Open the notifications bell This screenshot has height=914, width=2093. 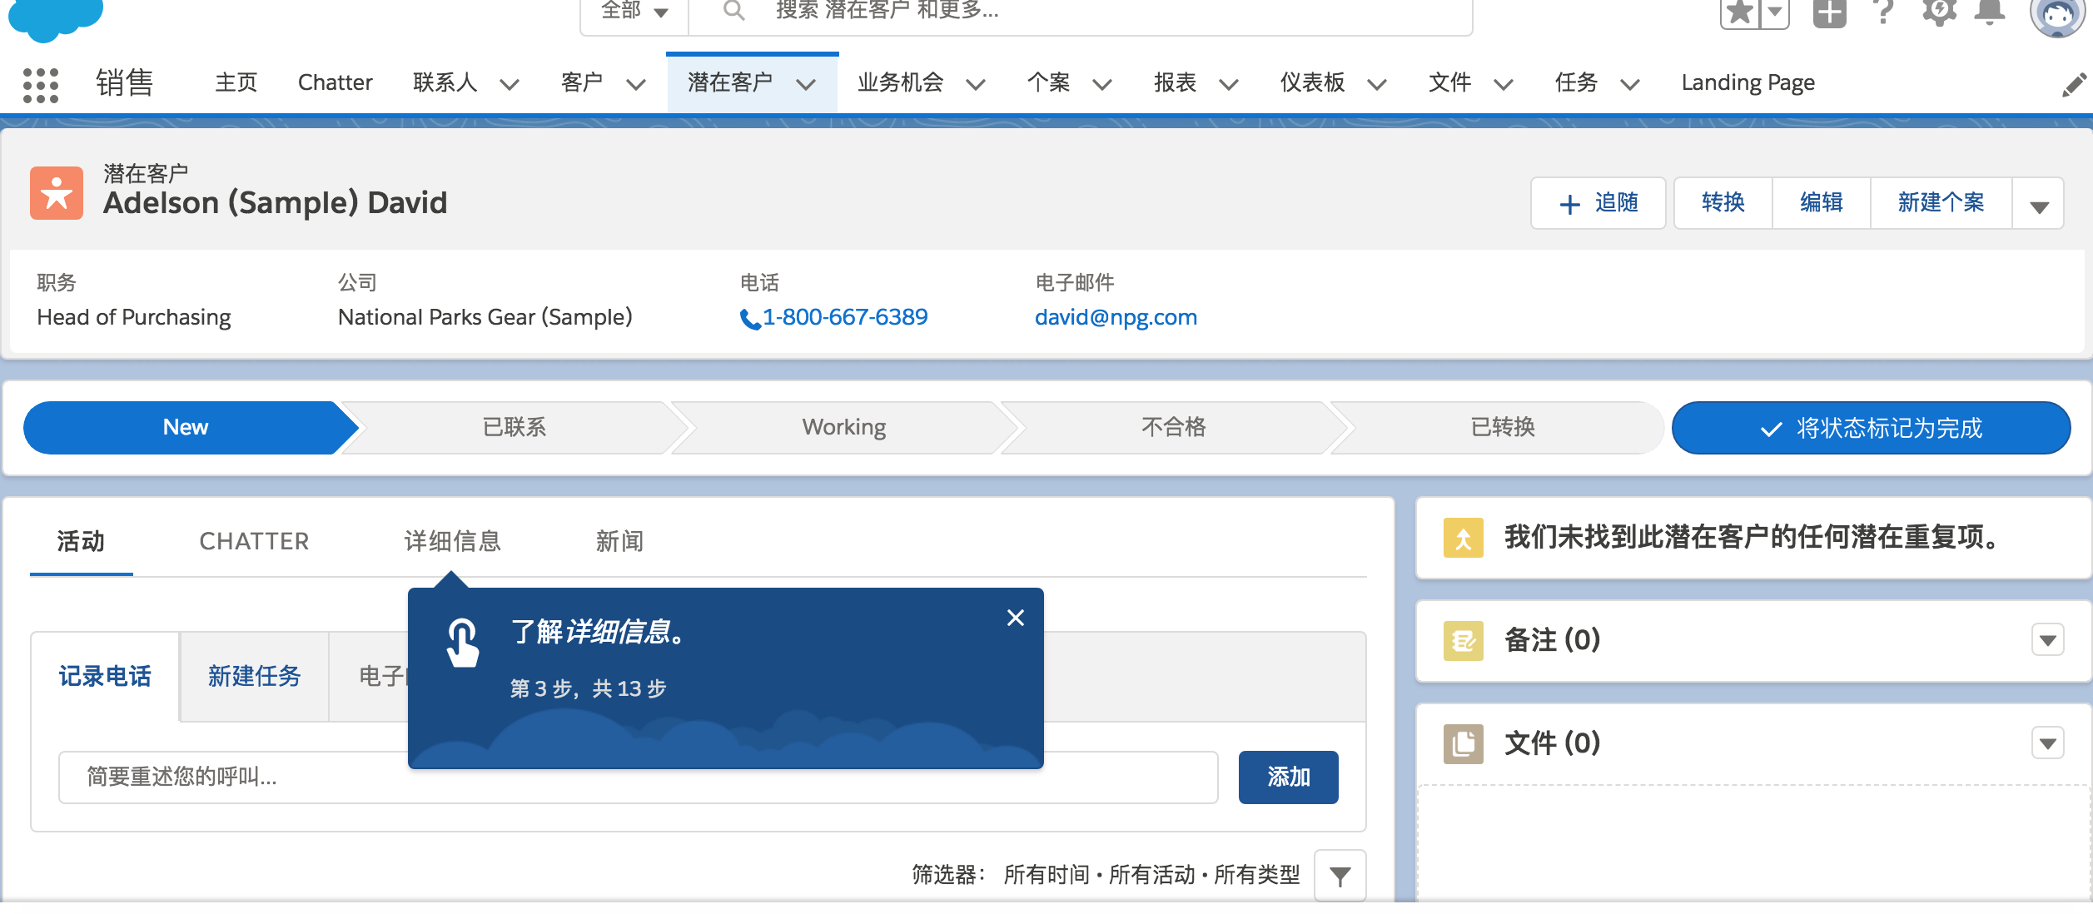(x=1991, y=12)
